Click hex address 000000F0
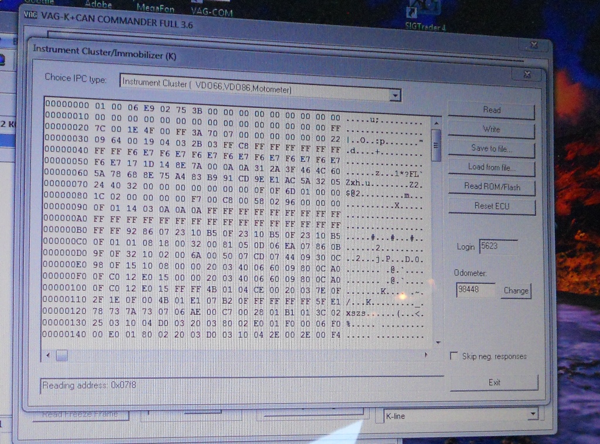The height and width of the screenshot is (444, 600). pyautogui.click(x=64, y=276)
